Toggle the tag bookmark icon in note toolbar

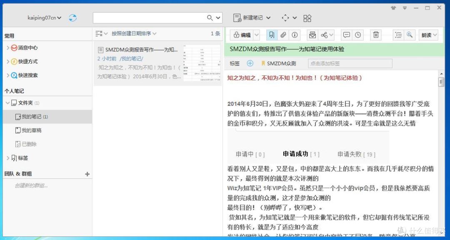coord(272,35)
